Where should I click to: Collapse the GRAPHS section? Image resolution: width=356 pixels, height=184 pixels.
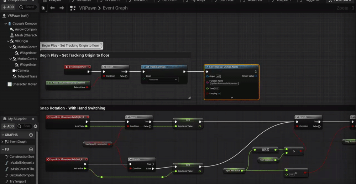(x=3, y=135)
